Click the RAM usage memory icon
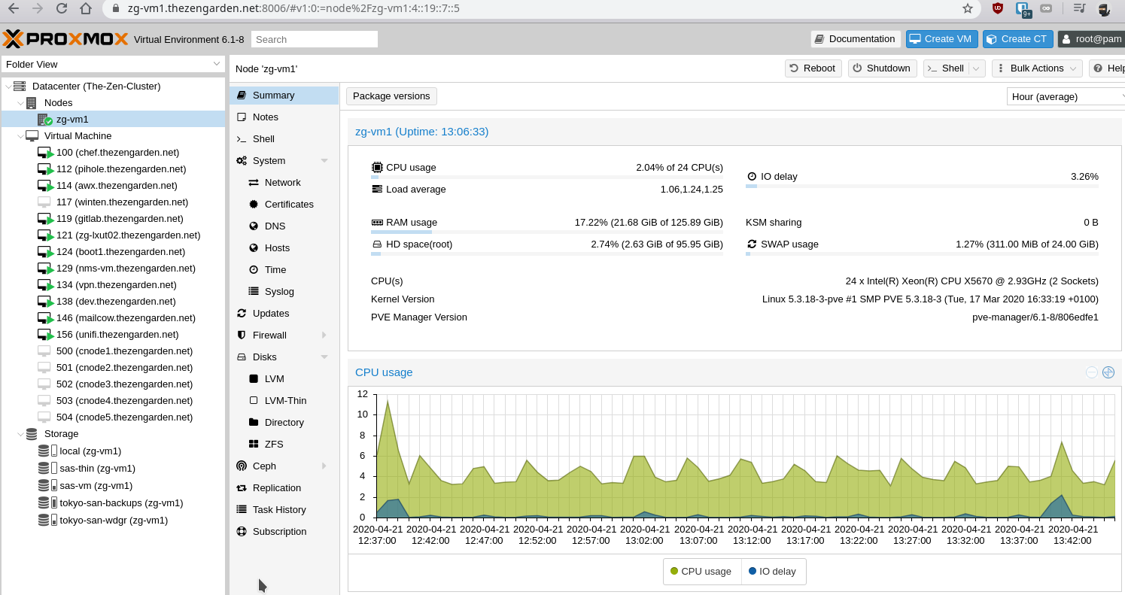 [377, 223]
